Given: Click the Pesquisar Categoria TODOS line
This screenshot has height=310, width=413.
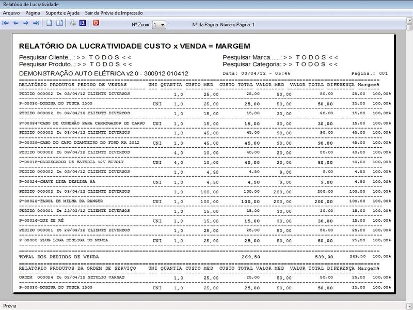Looking at the screenshot, I should click(280, 64).
